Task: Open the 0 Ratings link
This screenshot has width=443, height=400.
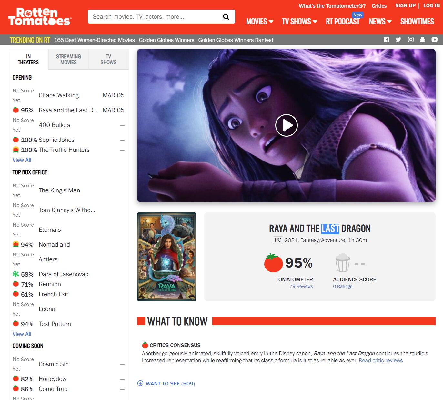Action: (x=343, y=286)
